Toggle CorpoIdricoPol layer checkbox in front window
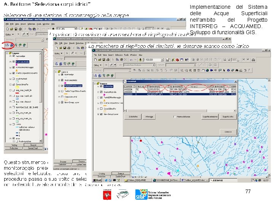Viewport: 274px width, 205px height. [x=101, y=109]
